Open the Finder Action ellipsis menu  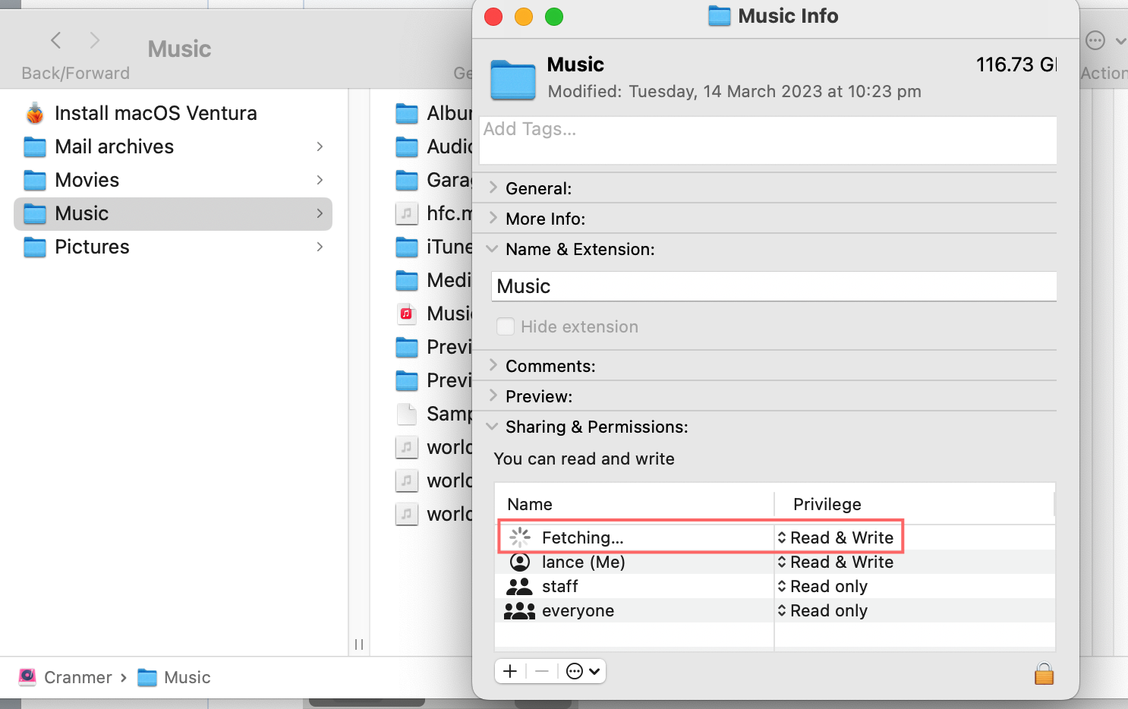tap(1104, 41)
